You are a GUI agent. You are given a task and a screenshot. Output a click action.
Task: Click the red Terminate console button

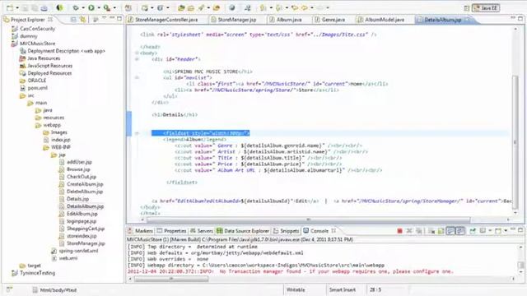click(x=399, y=231)
